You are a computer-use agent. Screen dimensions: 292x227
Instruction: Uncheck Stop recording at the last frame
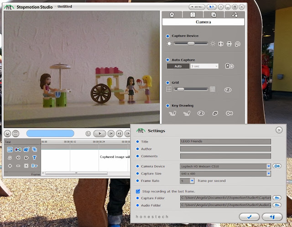click(x=138, y=191)
